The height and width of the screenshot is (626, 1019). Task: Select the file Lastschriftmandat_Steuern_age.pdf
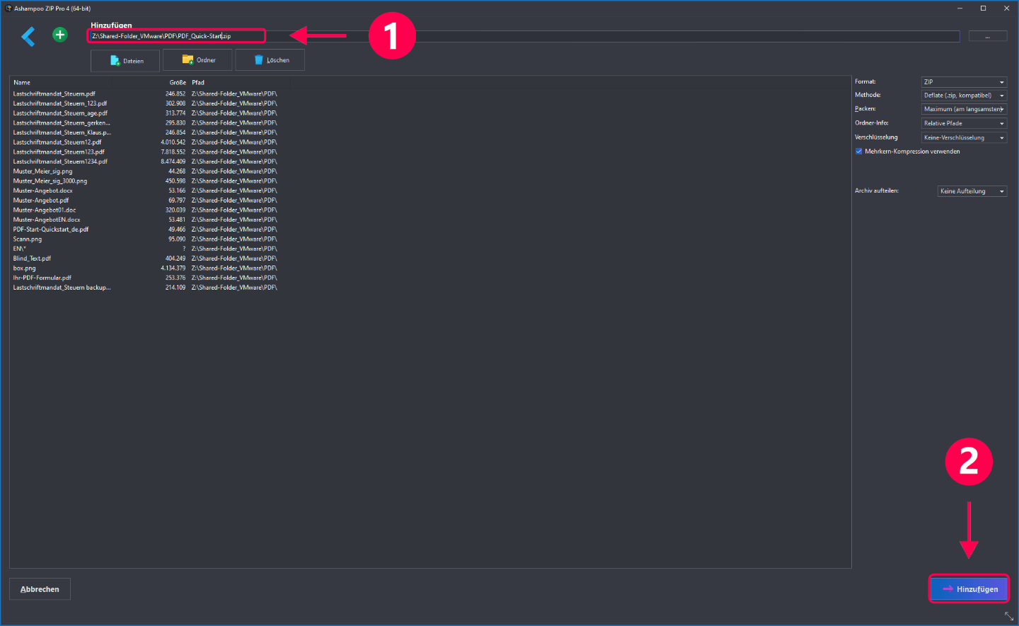(x=60, y=113)
